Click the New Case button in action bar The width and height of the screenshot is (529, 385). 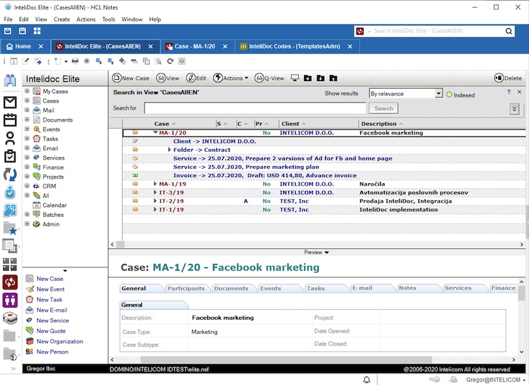tap(131, 78)
